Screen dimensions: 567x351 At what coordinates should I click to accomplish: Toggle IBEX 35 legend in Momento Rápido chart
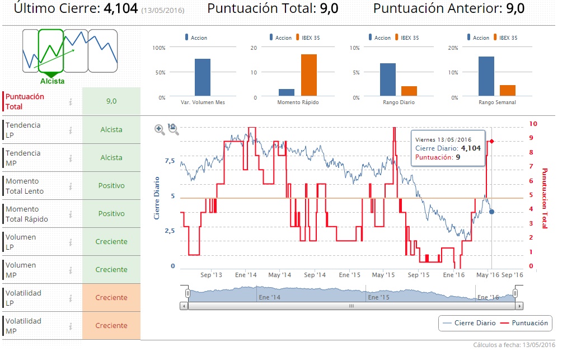point(308,38)
